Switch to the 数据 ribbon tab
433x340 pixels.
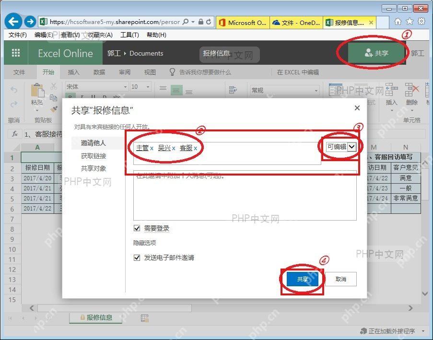(x=99, y=72)
